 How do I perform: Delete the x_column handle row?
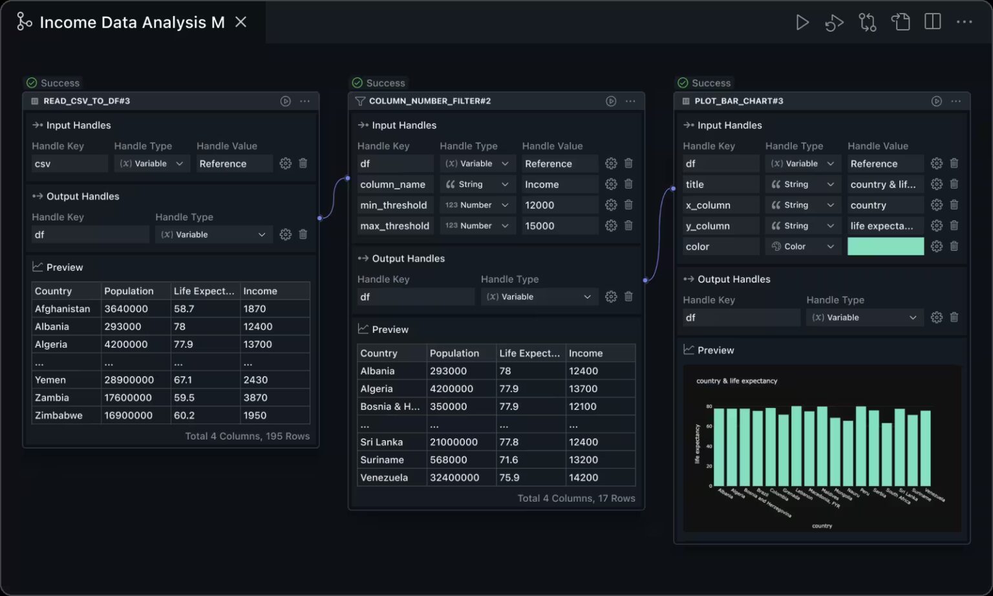(x=954, y=205)
